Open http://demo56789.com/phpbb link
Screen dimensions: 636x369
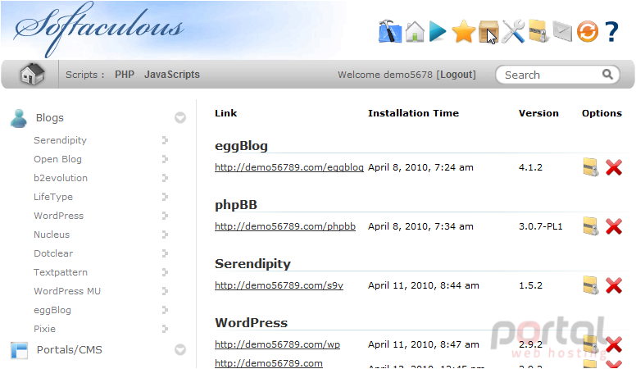point(285,226)
